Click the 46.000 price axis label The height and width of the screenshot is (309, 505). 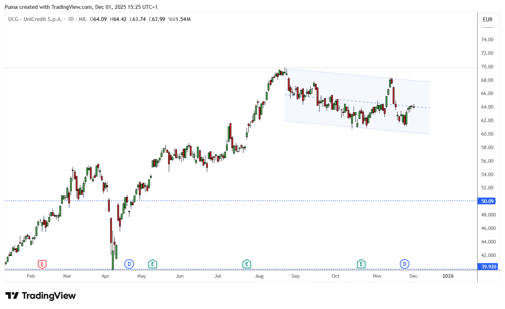coord(489,228)
